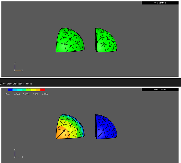The image size is (181, 163).
Task: Select colorbar label 0.044
Action: (17, 94)
